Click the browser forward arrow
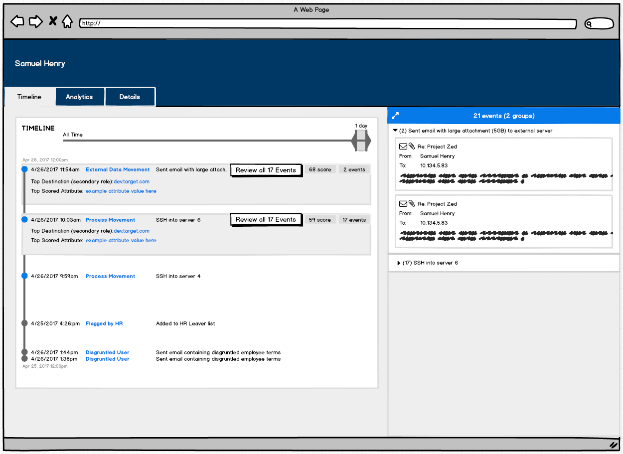 [36, 21]
